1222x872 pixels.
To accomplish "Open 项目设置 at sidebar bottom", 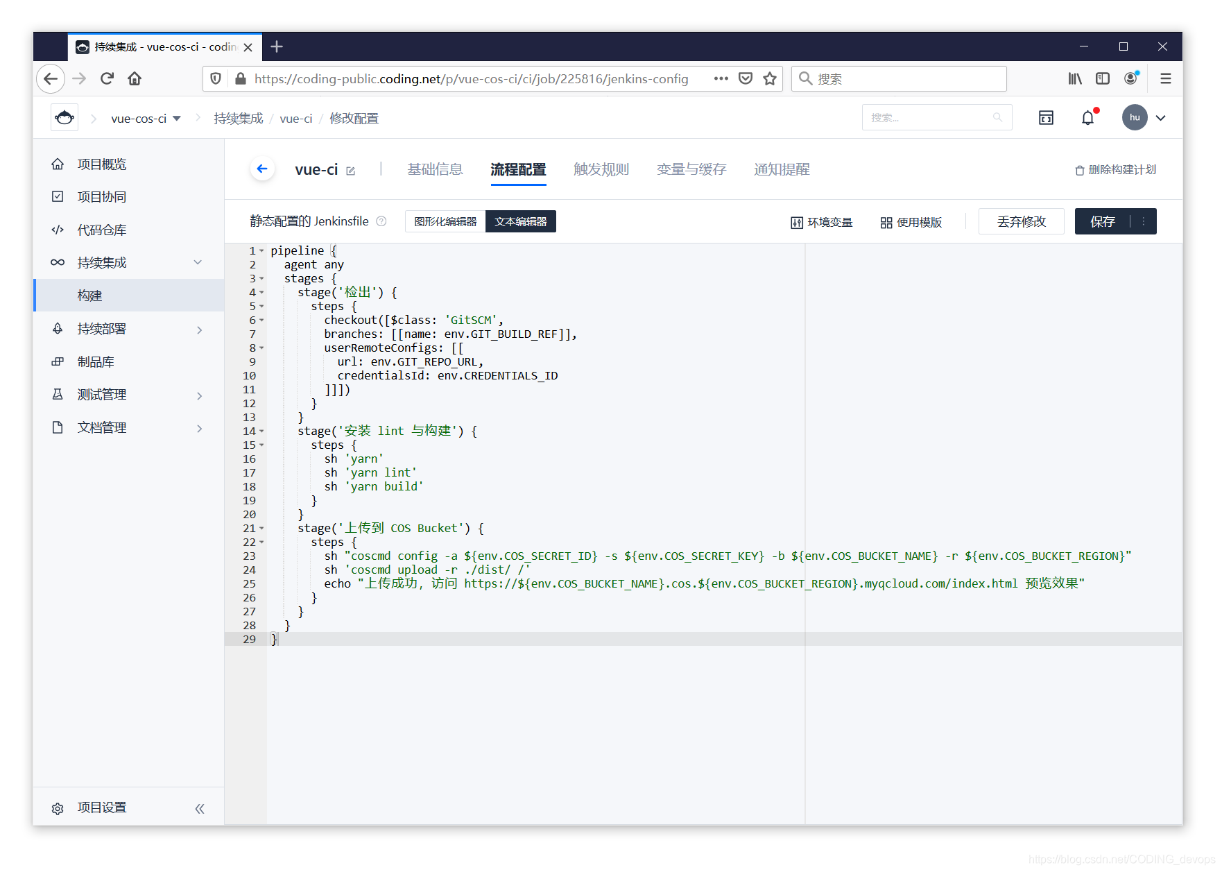I will coord(102,807).
